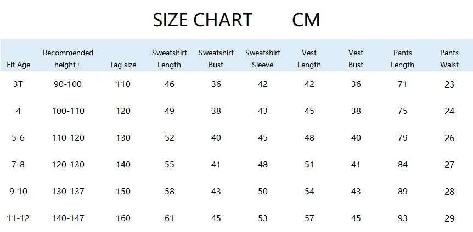Click pants length value 93

coord(402,218)
